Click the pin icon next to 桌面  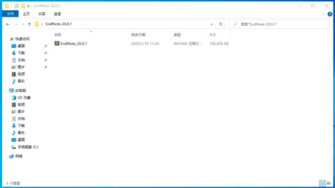tap(46, 46)
